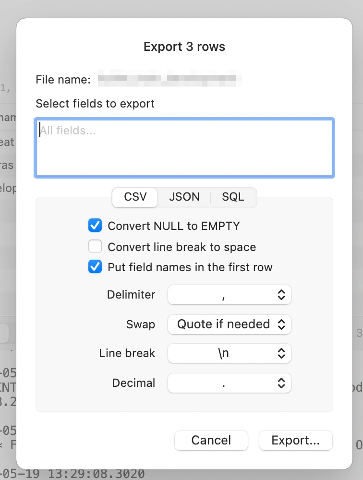The image size is (363, 480).
Task: Open the Decimal separator dropdown
Action: click(x=229, y=383)
